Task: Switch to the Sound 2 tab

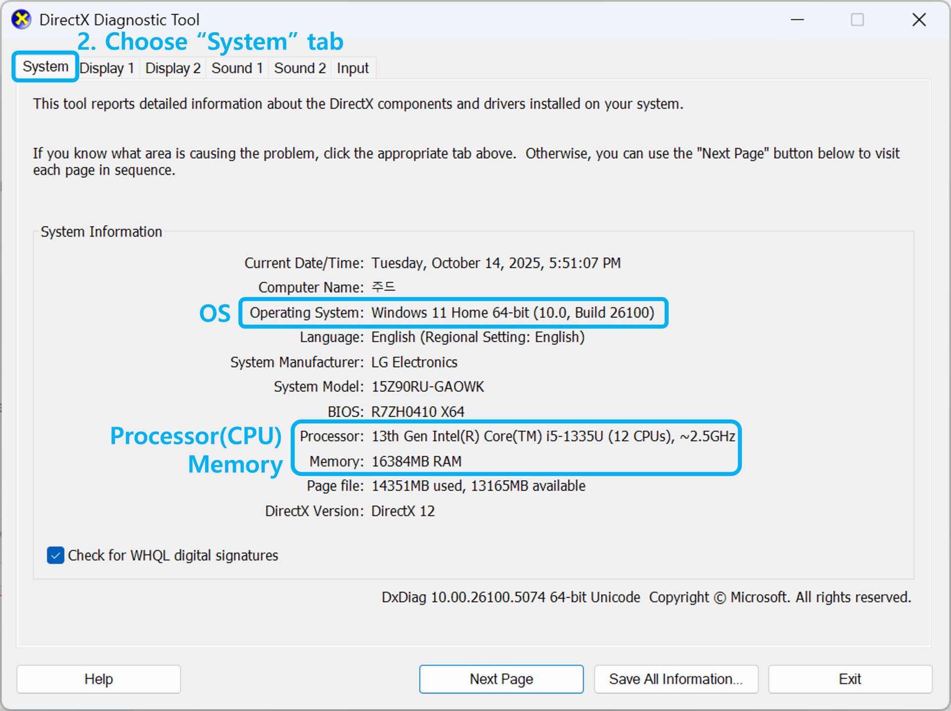Action: pos(300,68)
